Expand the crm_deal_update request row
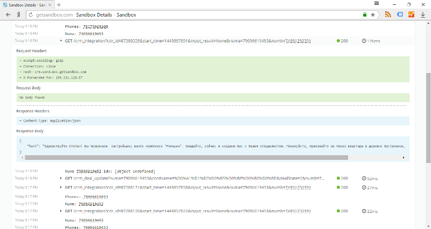This screenshot has height=229, width=431. (x=61, y=178)
